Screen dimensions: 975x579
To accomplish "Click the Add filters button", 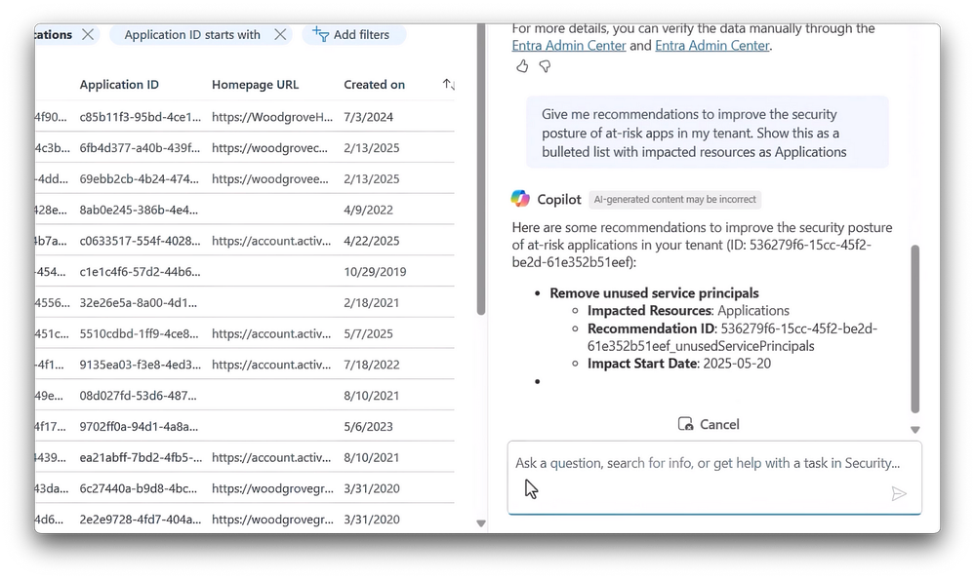I will (x=351, y=35).
